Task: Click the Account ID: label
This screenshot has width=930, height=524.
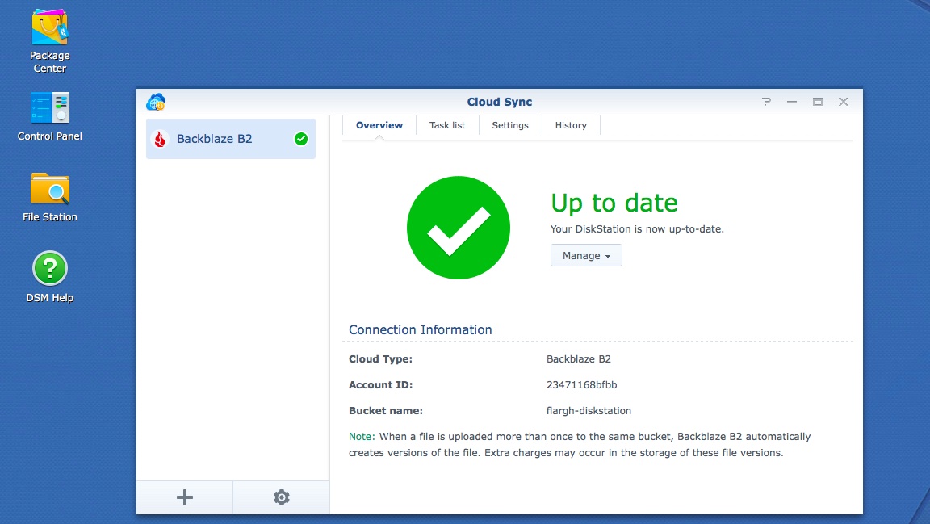Action: [x=380, y=384]
